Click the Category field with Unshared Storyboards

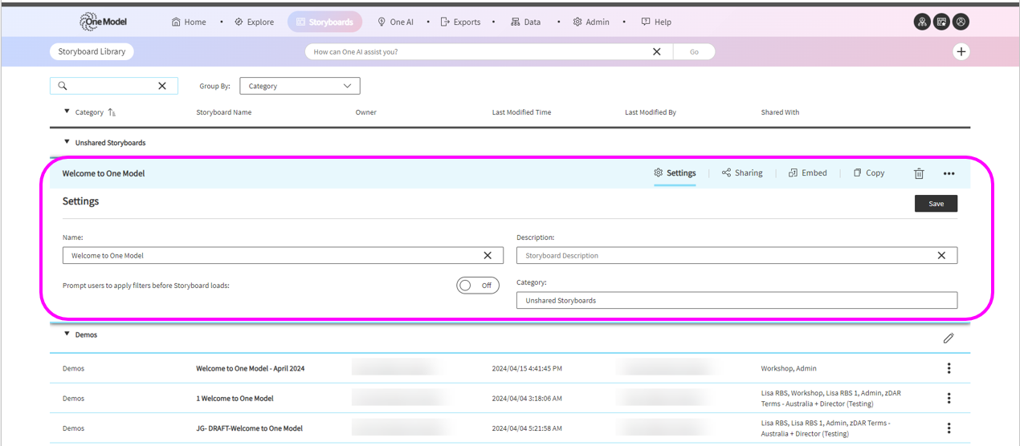736,300
